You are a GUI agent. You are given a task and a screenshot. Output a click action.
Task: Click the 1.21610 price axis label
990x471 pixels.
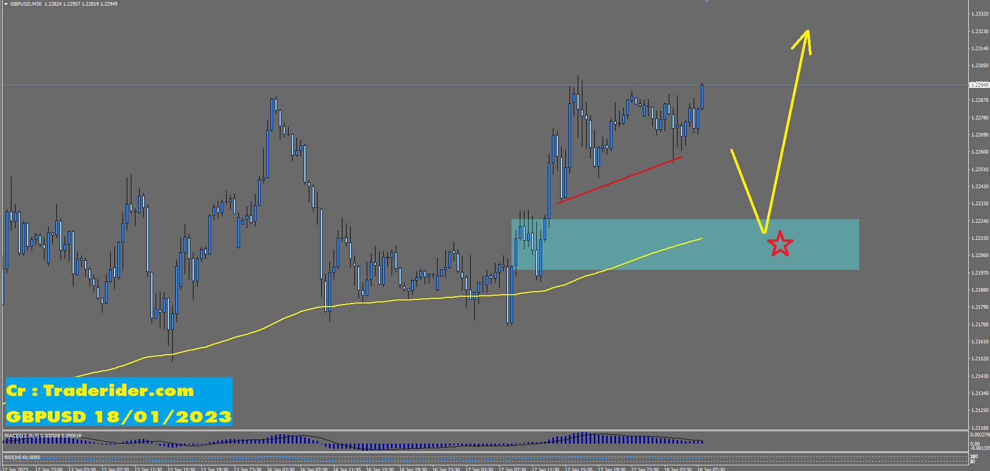[x=980, y=341]
